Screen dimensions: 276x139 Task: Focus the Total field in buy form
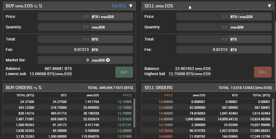64,39
